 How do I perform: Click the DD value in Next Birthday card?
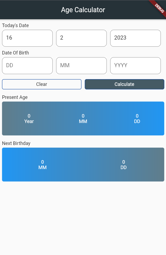point(124,164)
